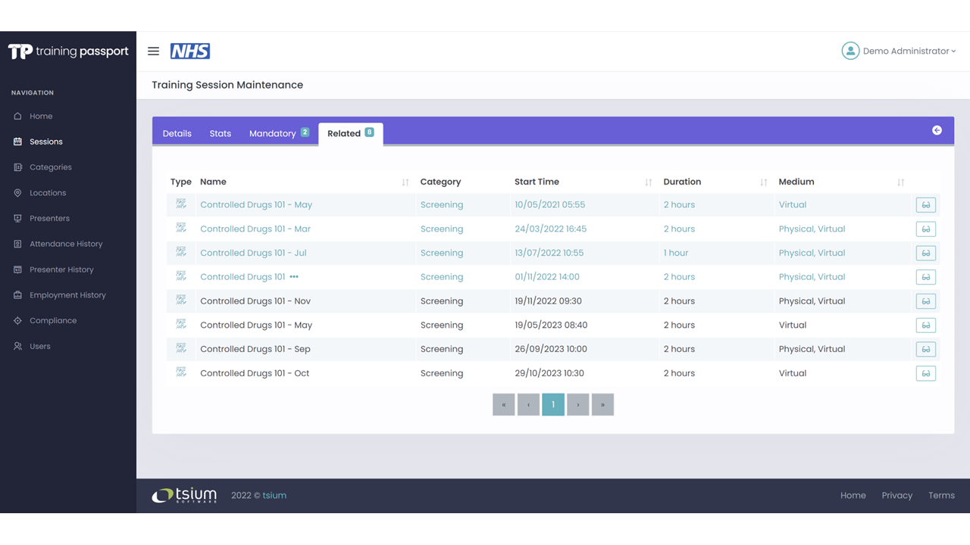The width and height of the screenshot is (970, 545).
Task: Open Attendance History in the navigation
Action: (x=66, y=244)
